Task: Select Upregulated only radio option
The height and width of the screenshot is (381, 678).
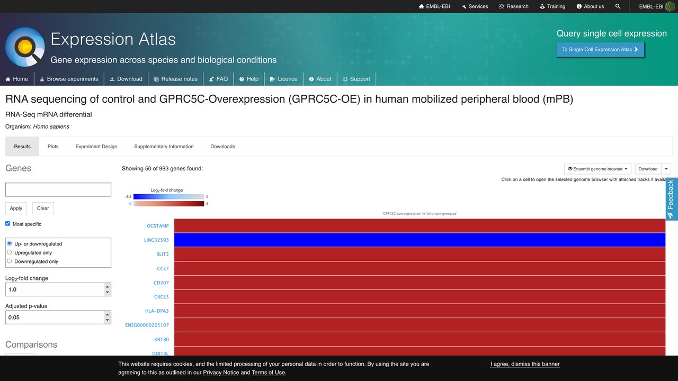Action: pyautogui.click(x=10, y=252)
